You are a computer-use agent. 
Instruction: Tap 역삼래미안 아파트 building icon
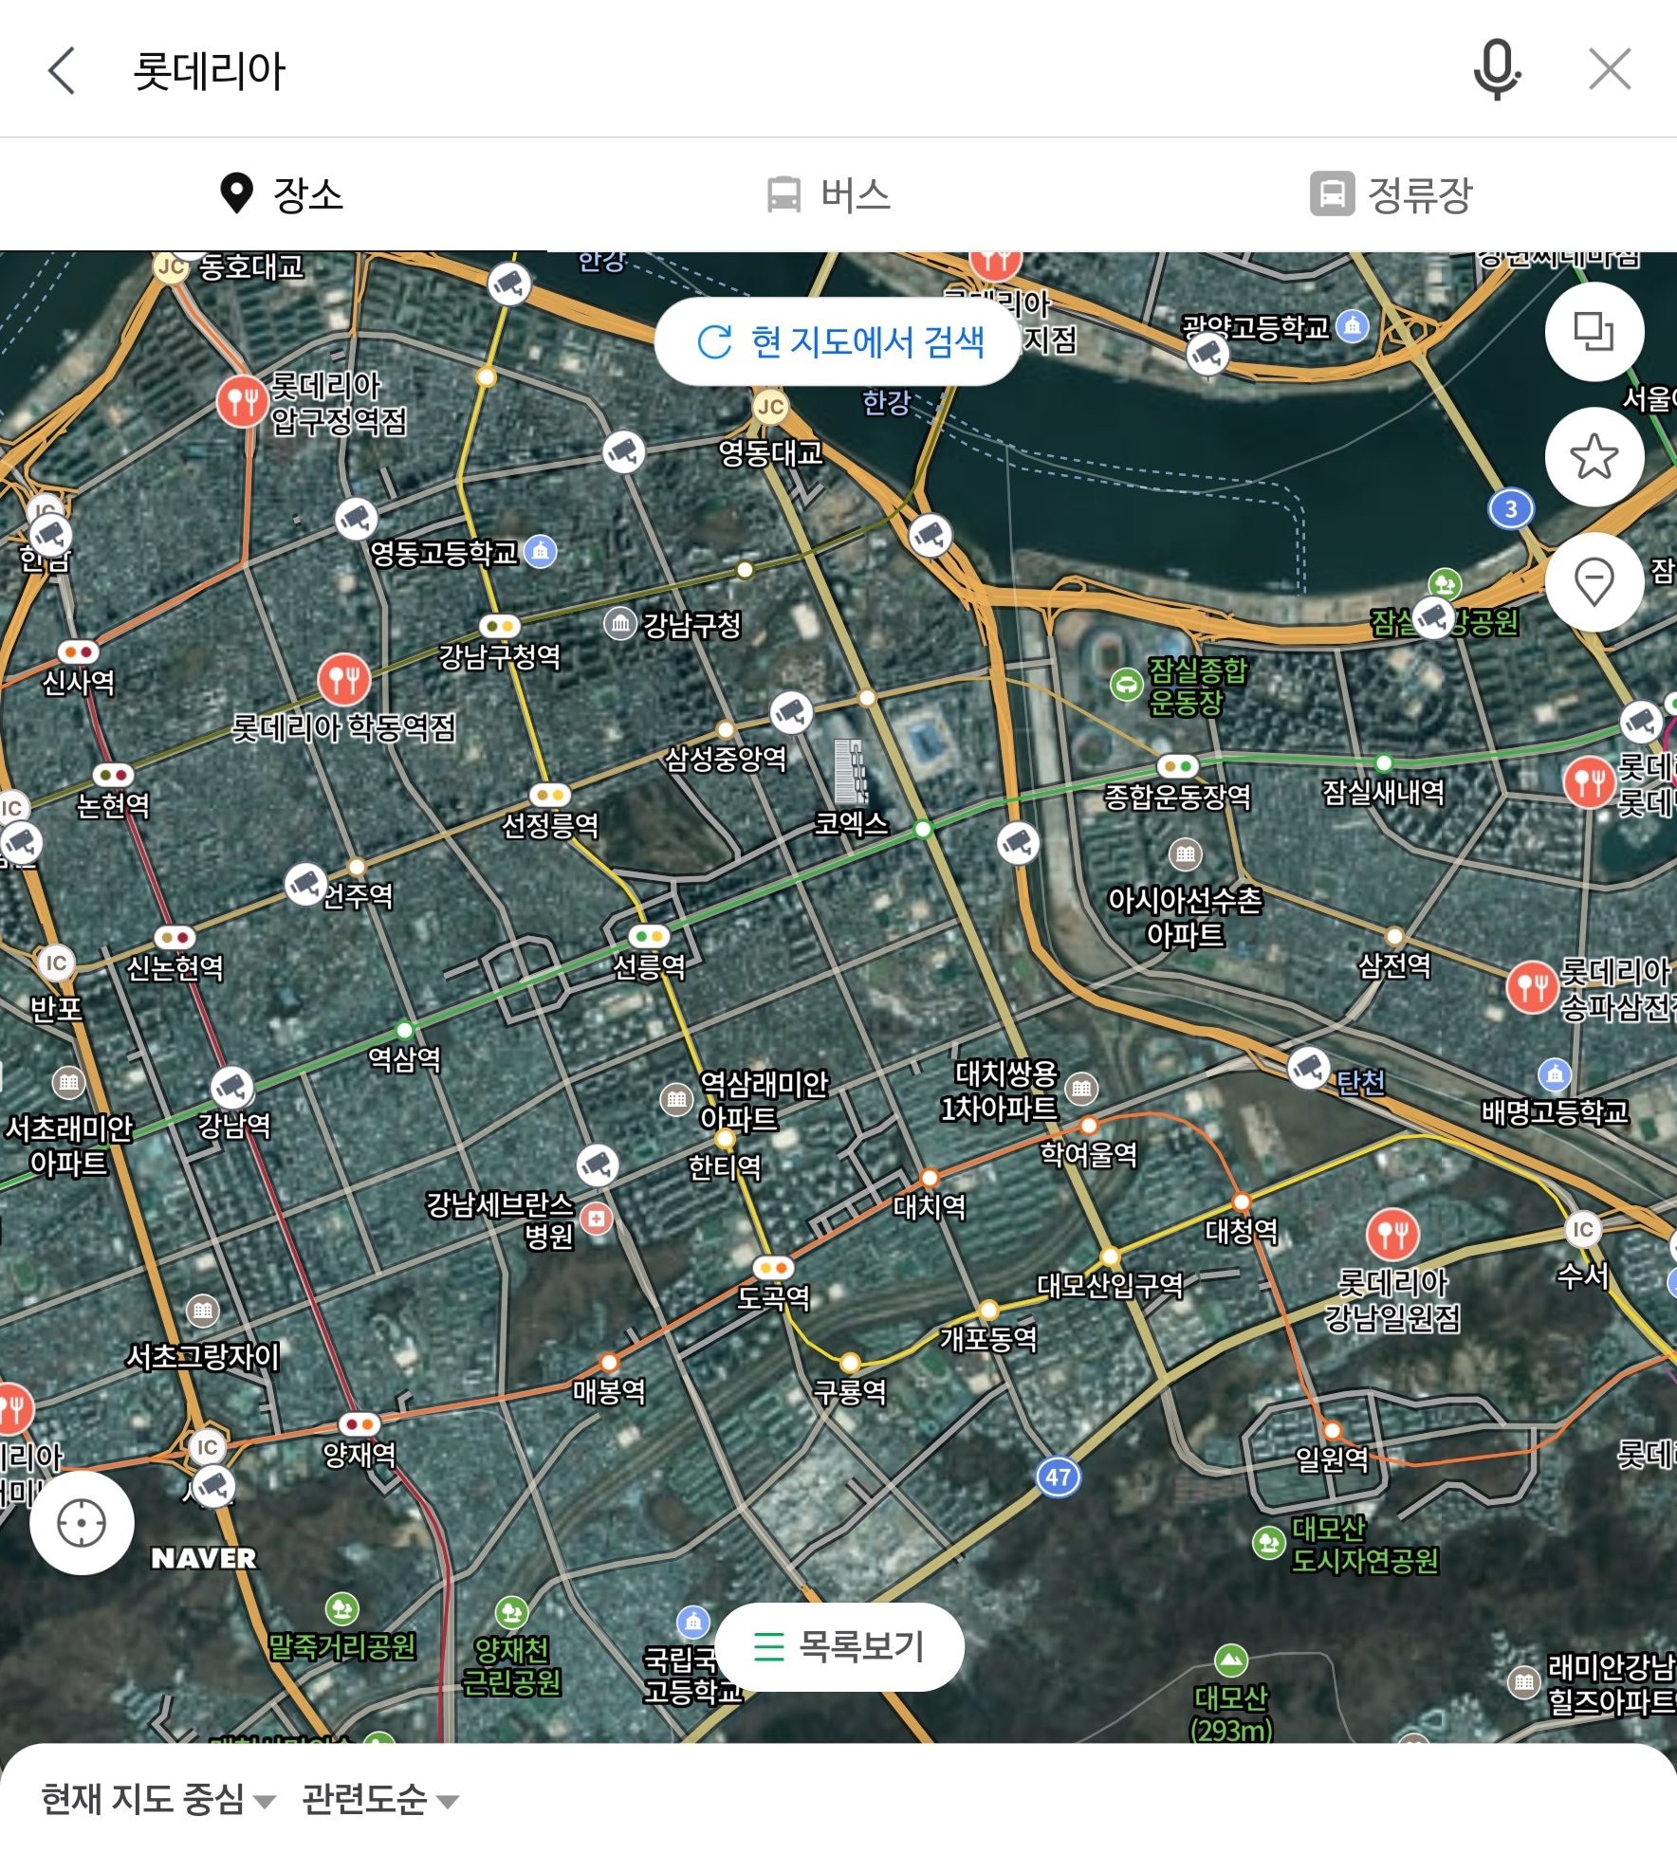(676, 1099)
